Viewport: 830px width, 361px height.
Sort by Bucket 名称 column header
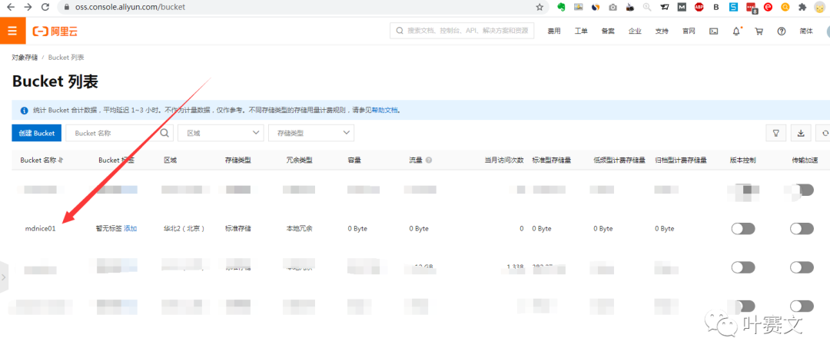pyautogui.click(x=41, y=160)
